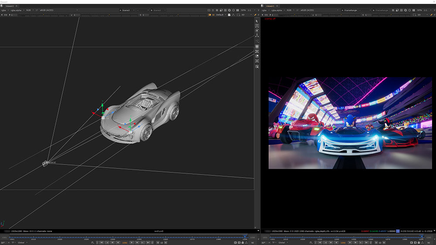Viewport: 436px width, 245px height.
Task: Switch to the Viewer1 tab
Action: point(270,6)
